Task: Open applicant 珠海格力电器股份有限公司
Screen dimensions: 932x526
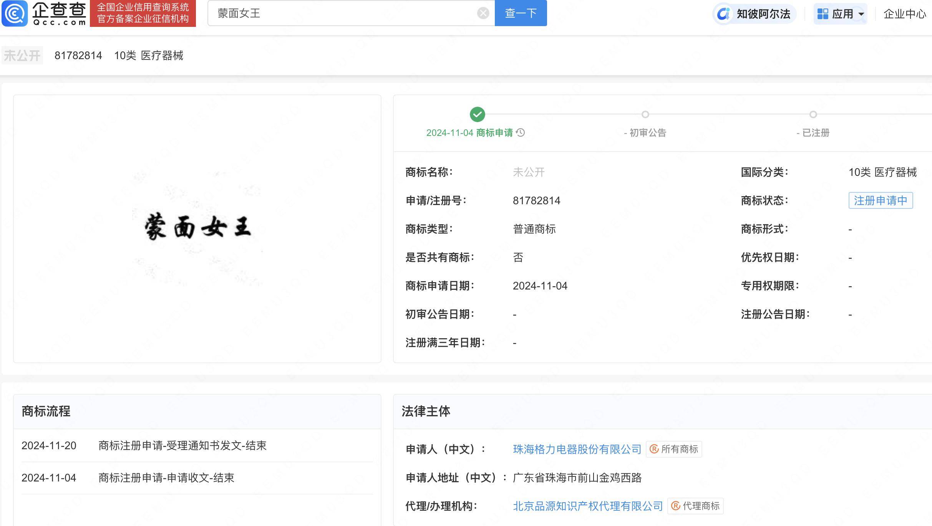Action: coord(577,449)
